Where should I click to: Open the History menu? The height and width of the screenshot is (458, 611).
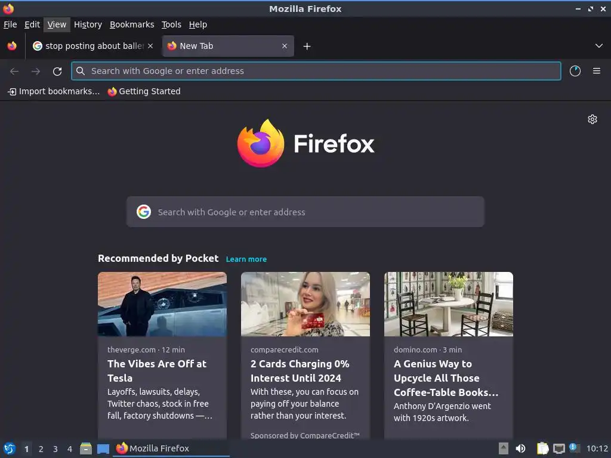pyautogui.click(x=88, y=24)
